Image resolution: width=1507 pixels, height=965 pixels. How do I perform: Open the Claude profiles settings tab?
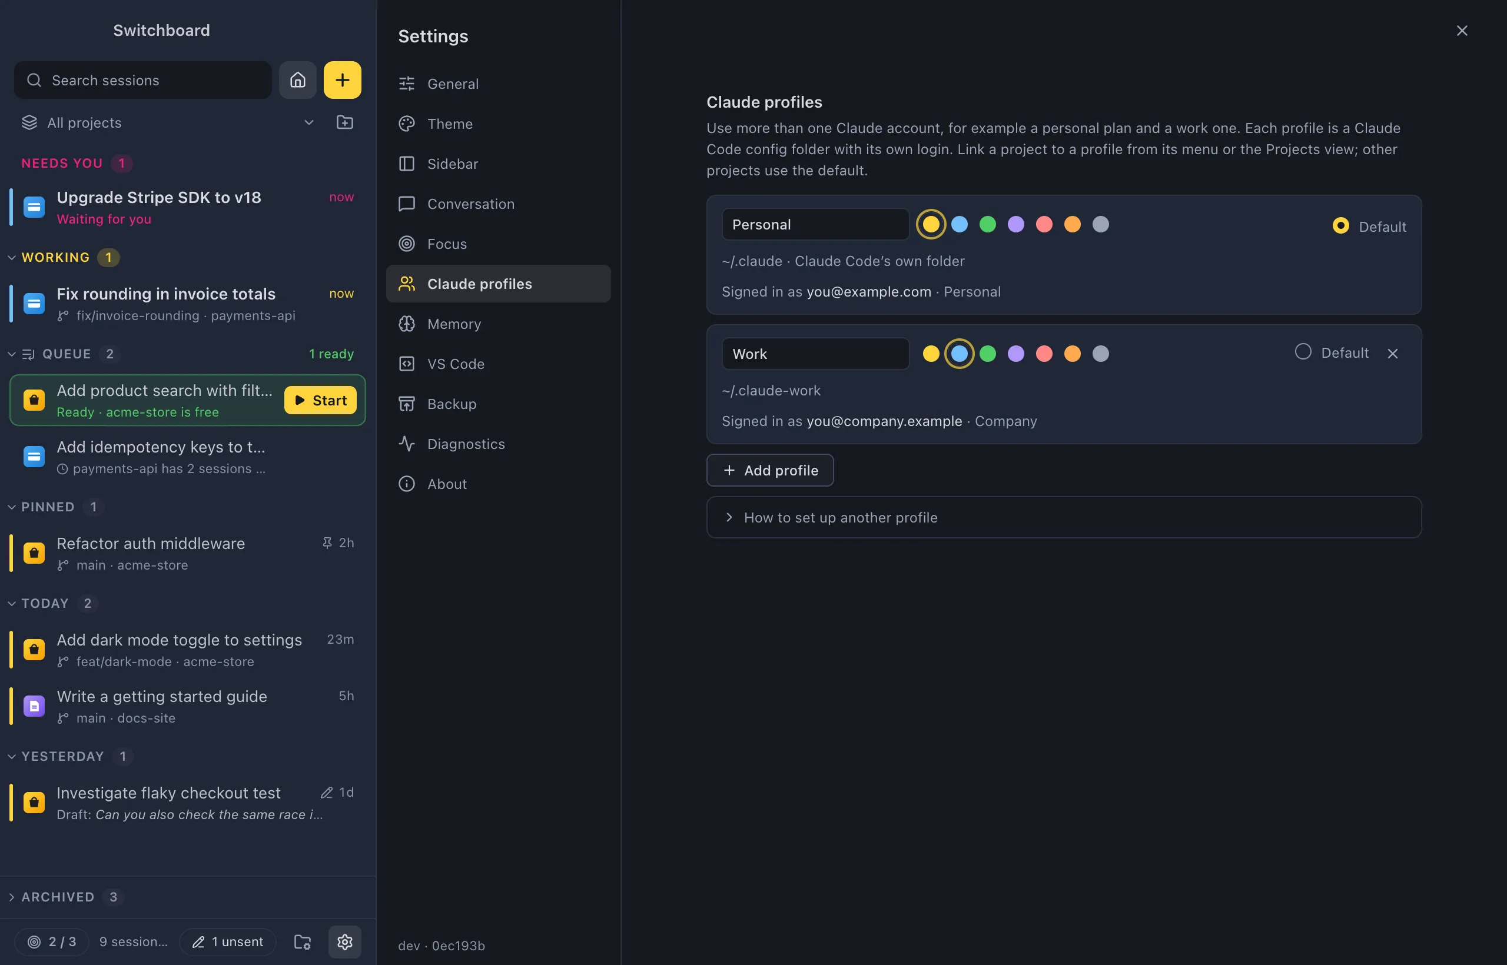[x=499, y=284]
